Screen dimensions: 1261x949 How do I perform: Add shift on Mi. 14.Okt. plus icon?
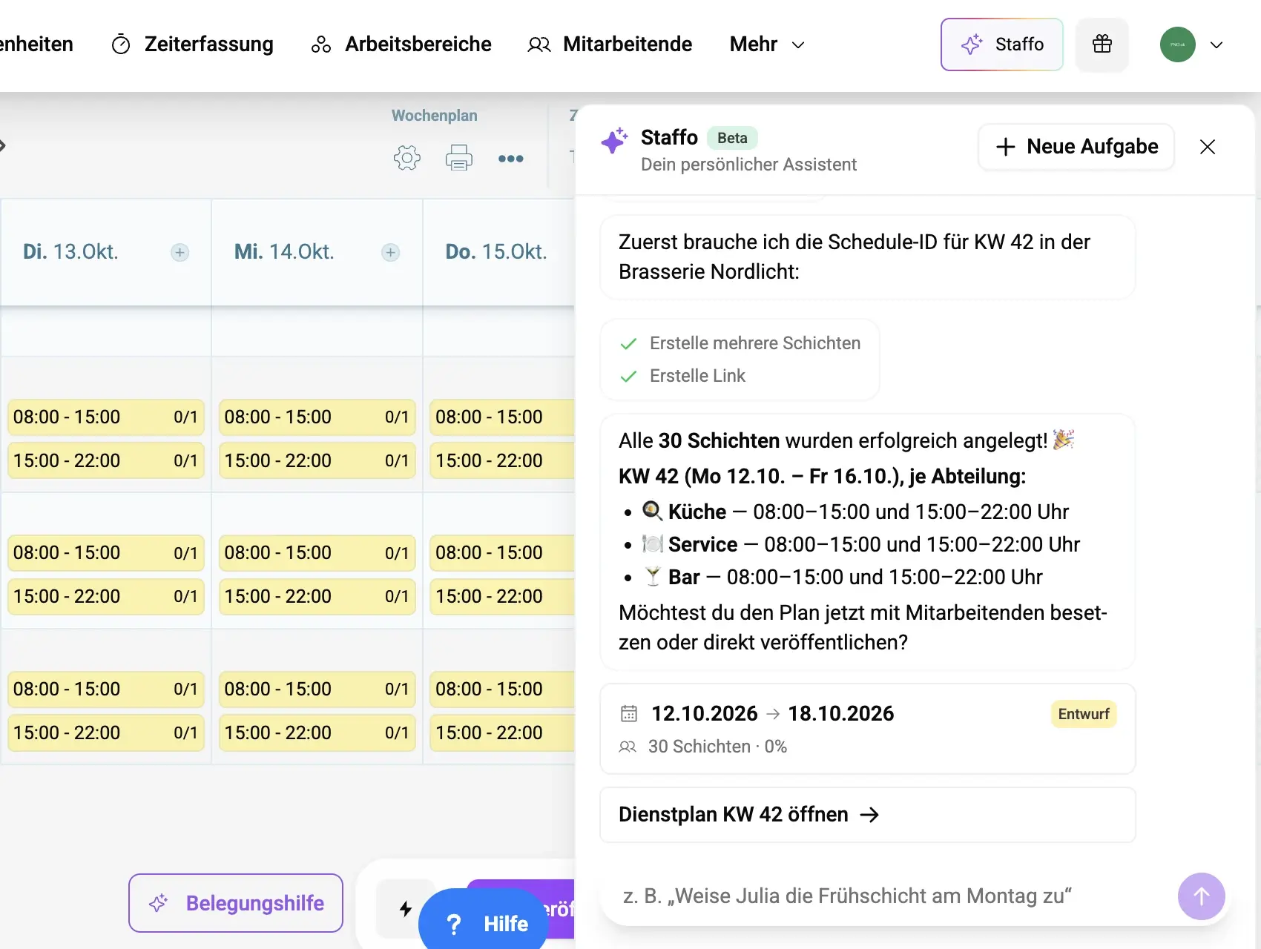point(391,252)
